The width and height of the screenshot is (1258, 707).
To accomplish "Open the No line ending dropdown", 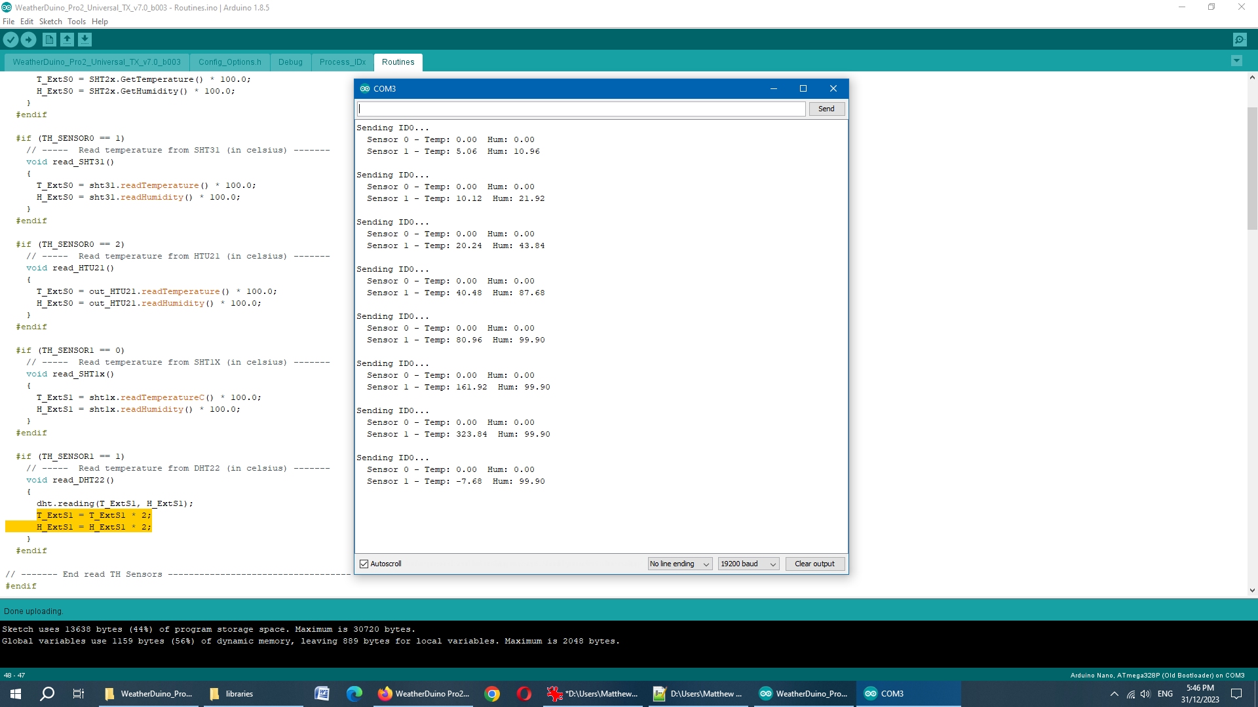I will [679, 564].
